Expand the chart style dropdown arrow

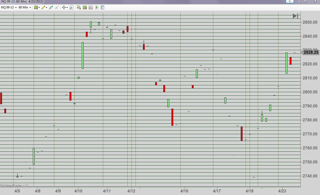tap(39, 7)
